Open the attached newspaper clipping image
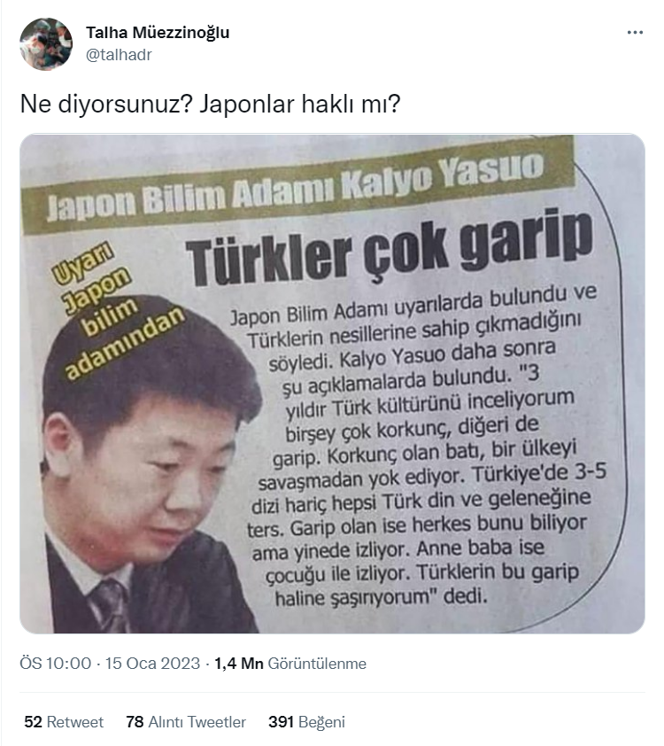The height and width of the screenshot is (746, 664). (x=332, y=384)
